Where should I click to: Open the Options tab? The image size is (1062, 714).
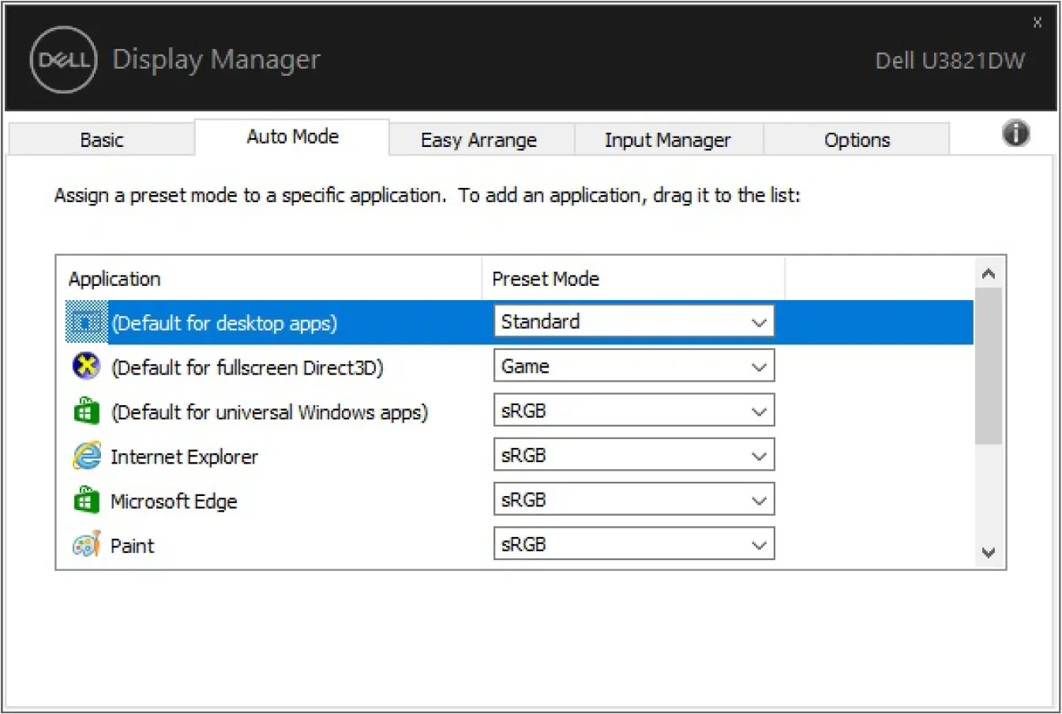pos(857,140)
